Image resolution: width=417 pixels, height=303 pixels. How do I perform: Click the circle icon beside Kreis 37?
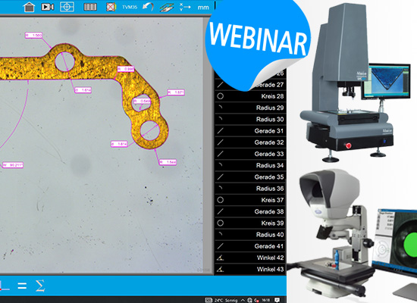pyautogui.click(x=220, y=200)
